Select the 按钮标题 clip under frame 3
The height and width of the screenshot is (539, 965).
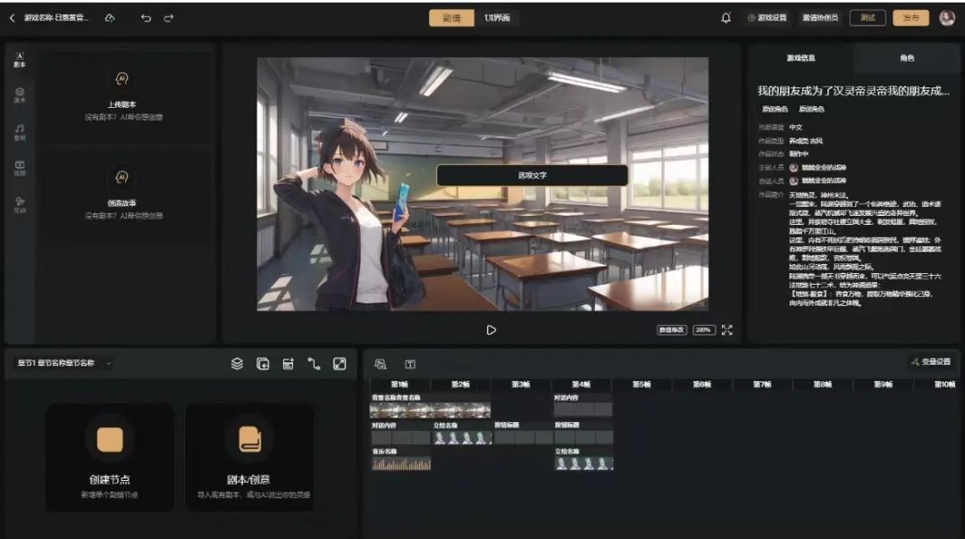click(523, 437)
